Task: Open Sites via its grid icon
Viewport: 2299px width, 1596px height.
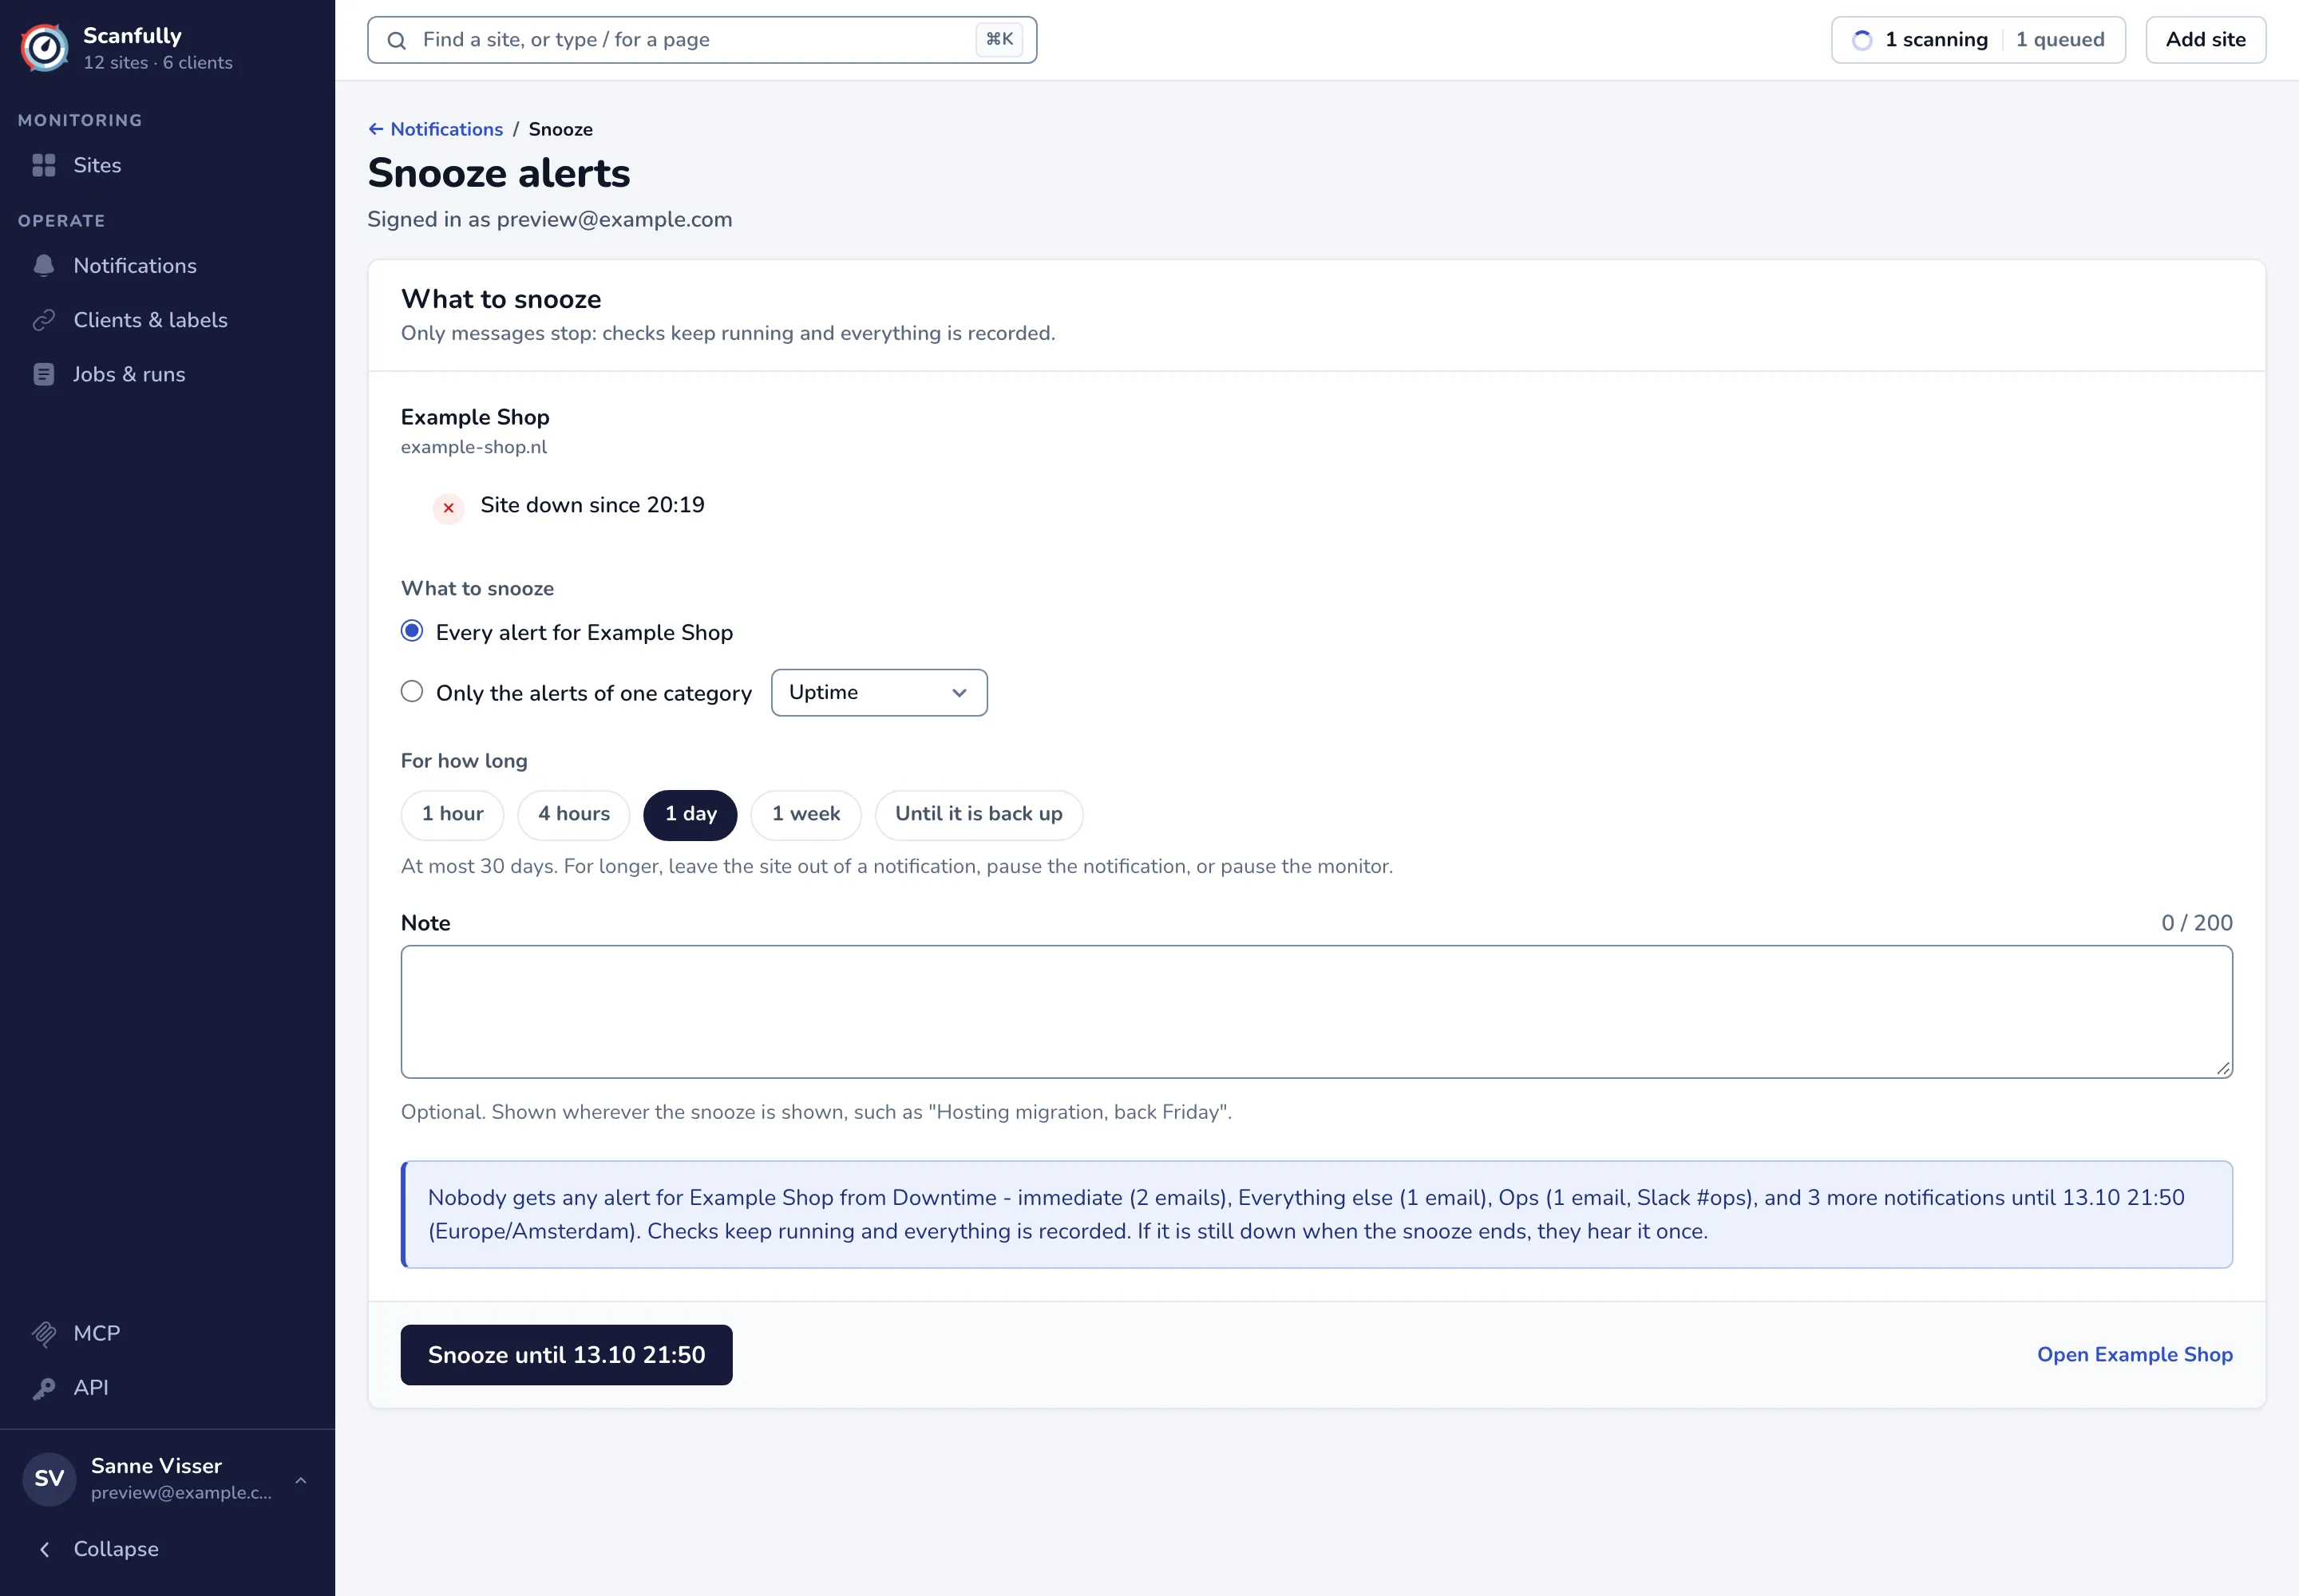Action: [x=44, y=165]
